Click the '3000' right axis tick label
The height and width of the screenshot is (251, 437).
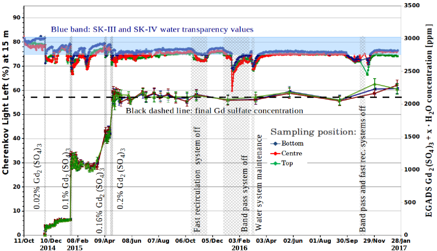[412, 38]
